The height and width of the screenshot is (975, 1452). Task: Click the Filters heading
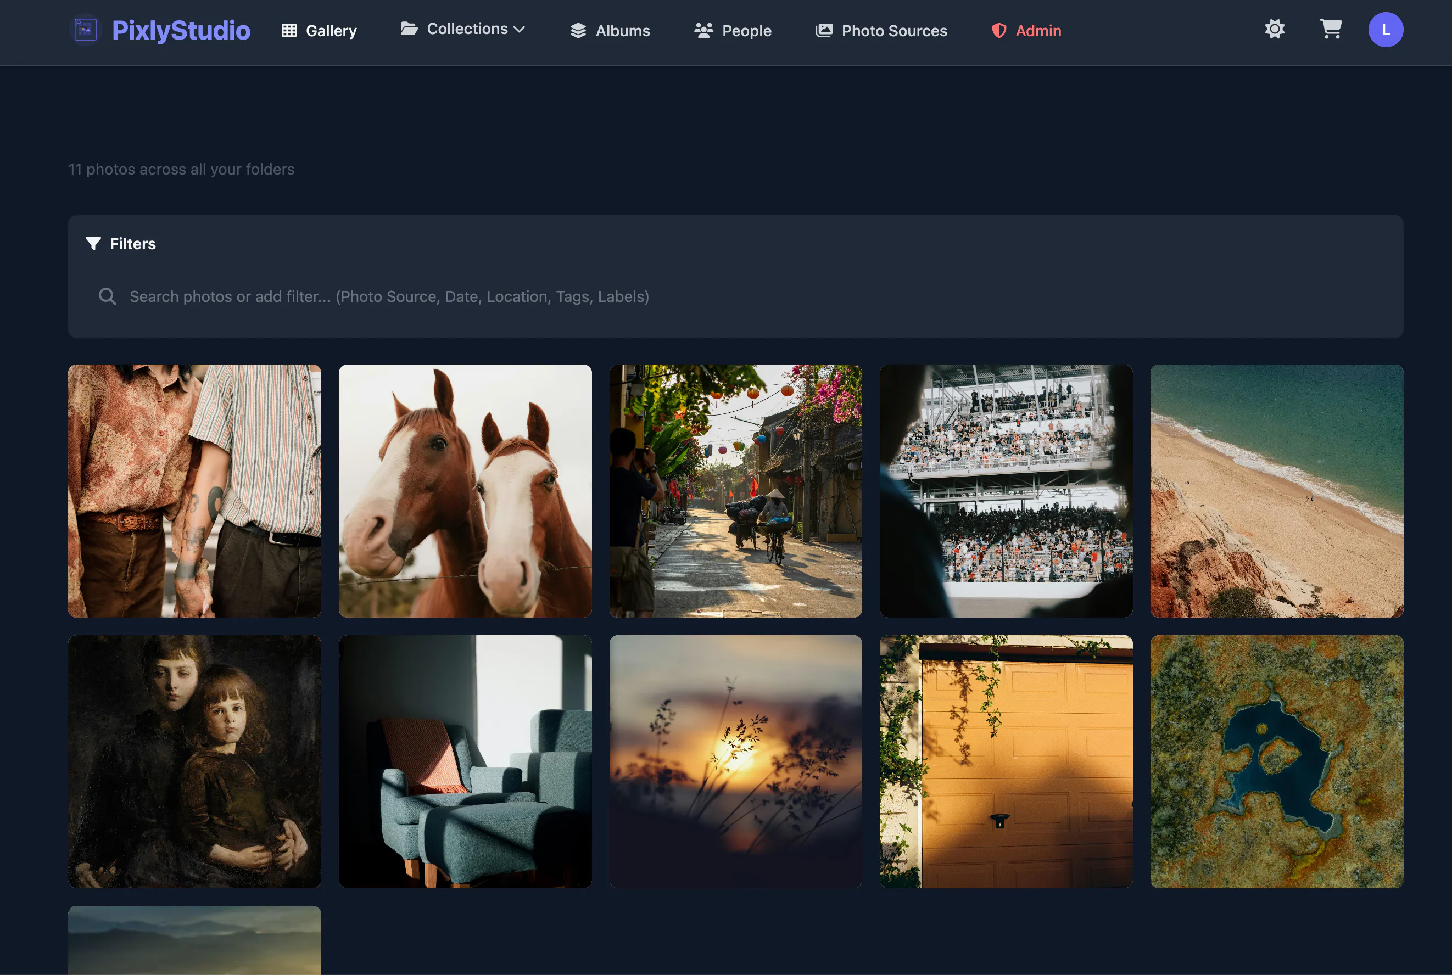[x=132, y=244]
